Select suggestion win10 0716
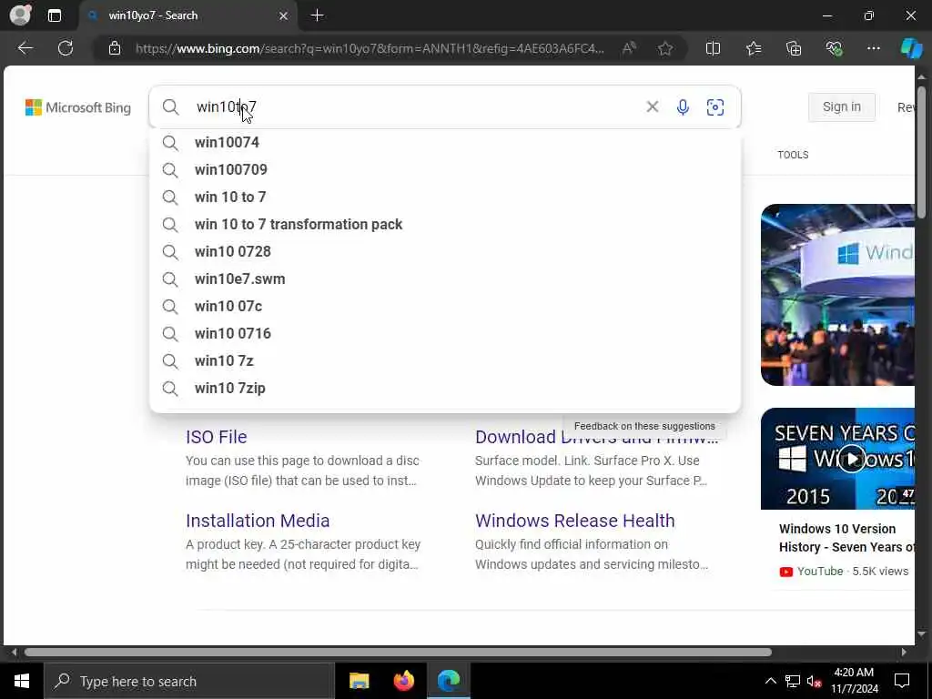The height and width of the screenshot is (699, 932). tap(444, 334)
